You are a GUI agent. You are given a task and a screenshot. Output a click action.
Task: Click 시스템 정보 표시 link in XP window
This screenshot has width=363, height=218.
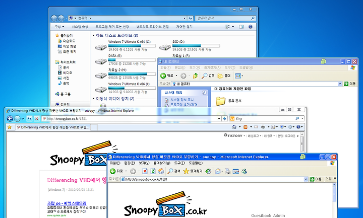pos(182,100)
